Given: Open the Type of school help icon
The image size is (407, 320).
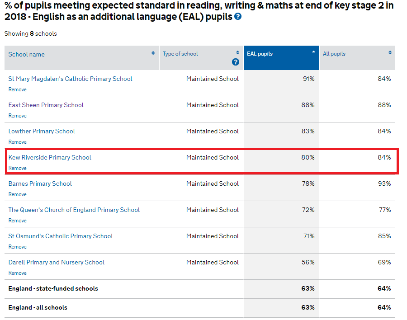Looking at the screenshot, I should coord(236,62).
